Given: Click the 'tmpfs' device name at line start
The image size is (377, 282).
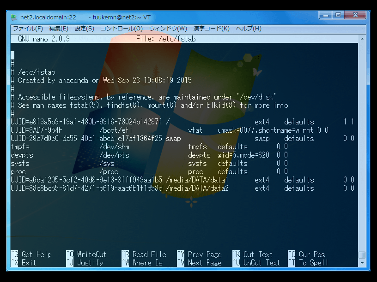Looking at the screenshot, I should click(20, 147).
